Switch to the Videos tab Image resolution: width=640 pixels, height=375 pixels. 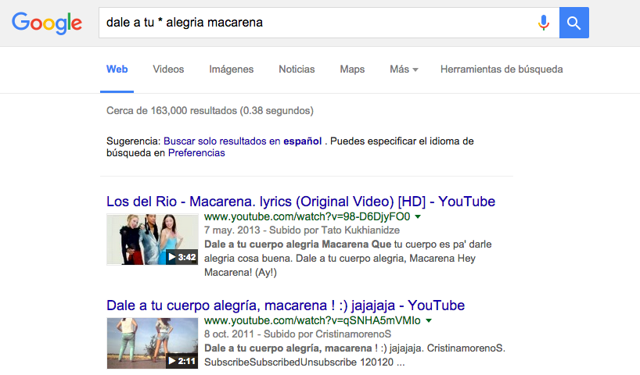tap(168, 70)
